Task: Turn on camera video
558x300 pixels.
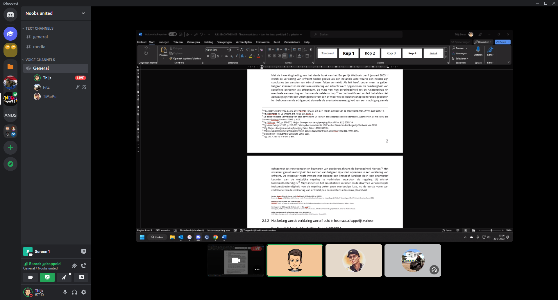Action: [31, 277]
